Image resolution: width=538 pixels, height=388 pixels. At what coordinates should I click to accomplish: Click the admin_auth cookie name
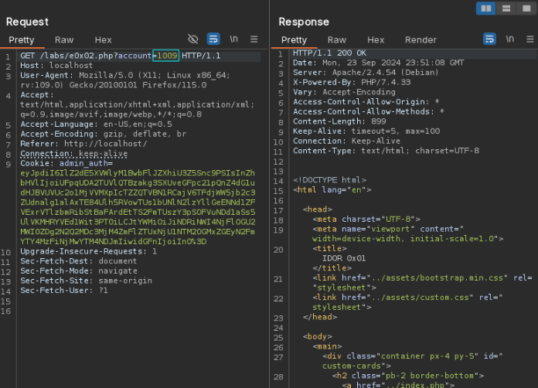tap(83, 163)
